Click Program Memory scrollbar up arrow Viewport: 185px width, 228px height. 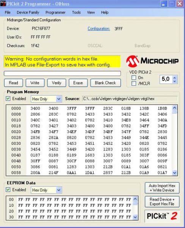tap(174, 108)
